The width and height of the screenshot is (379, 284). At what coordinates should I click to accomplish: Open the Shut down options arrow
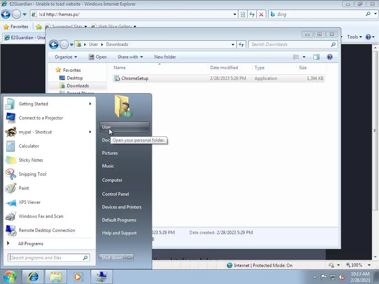129,258
